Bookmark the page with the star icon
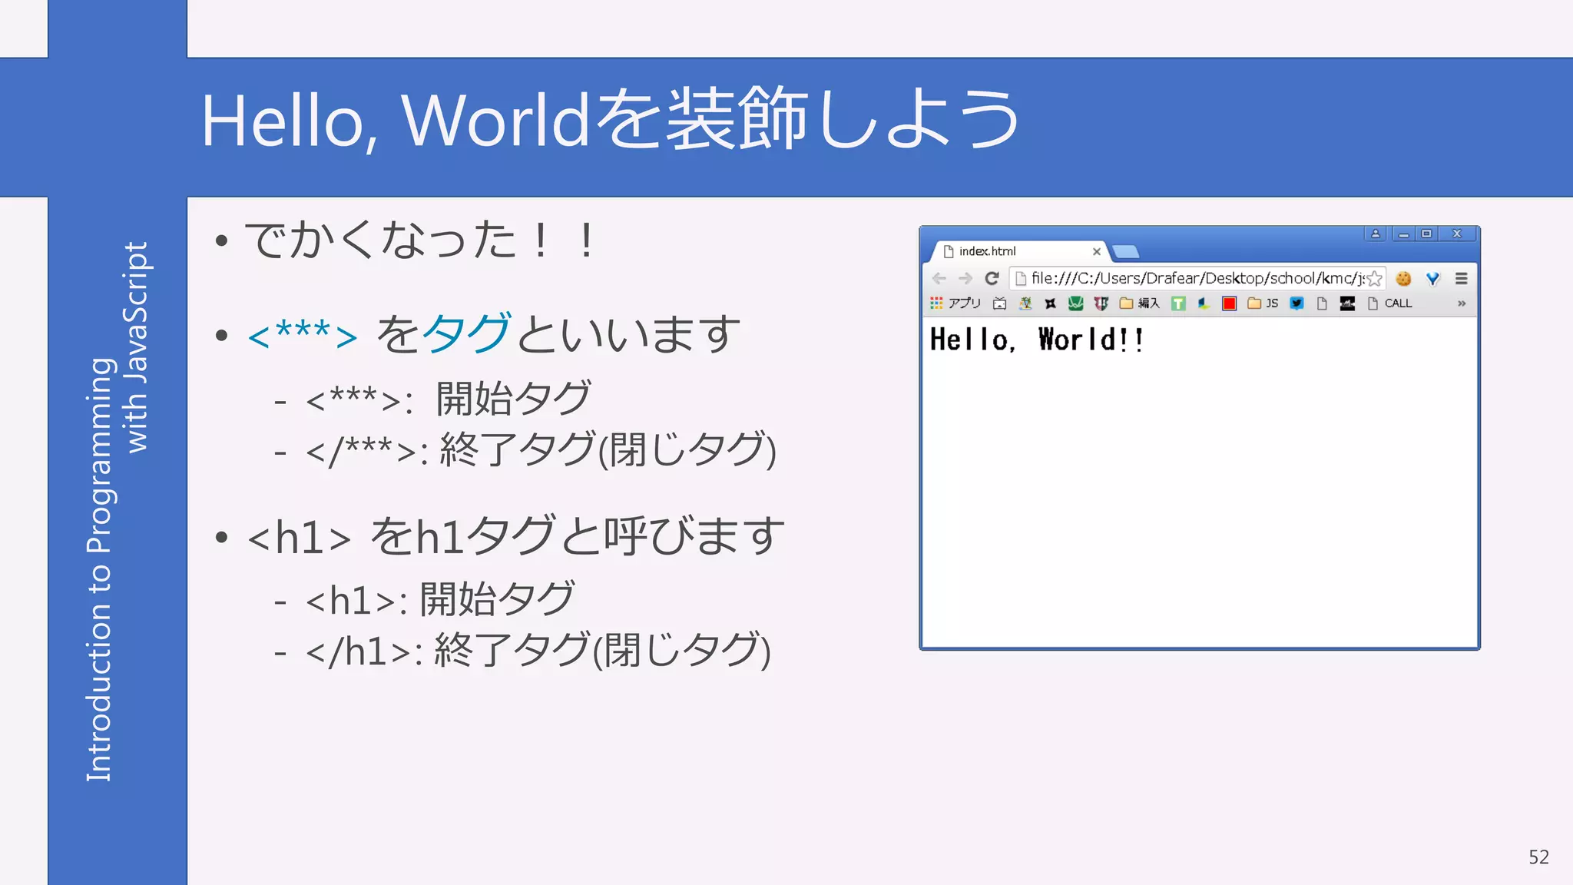The image size is (1573, 885). (x=1375, y=279)
